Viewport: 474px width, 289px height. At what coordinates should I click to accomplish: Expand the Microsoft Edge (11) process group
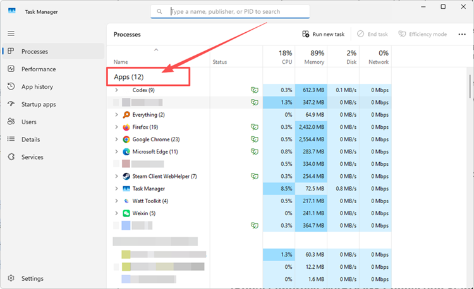pyautogui.click(x=116, y=151)
